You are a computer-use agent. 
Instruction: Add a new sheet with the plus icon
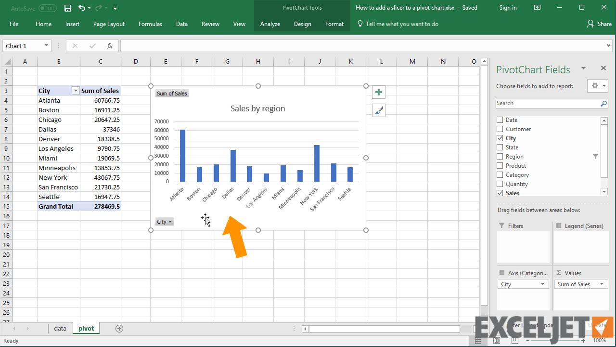[x=118, y=328]
